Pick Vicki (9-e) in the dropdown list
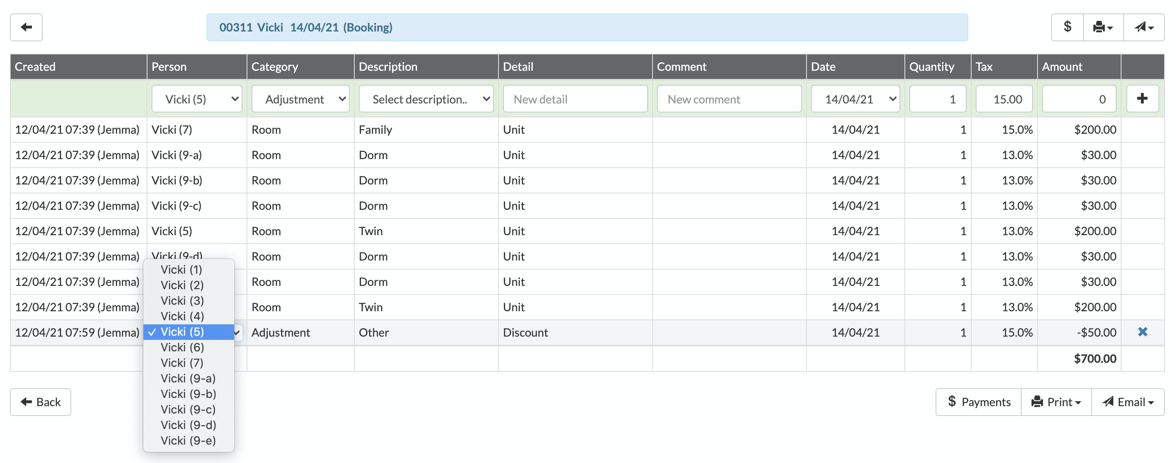 click(188, 440)
